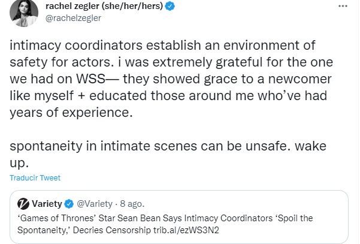Click the '8 ago.' timestamp
This screenshot has width=360, height=244.
click(132, 203)
